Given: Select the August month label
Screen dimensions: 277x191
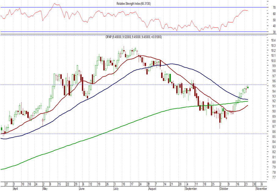Looking at the screenshot, I should (152, 189).
